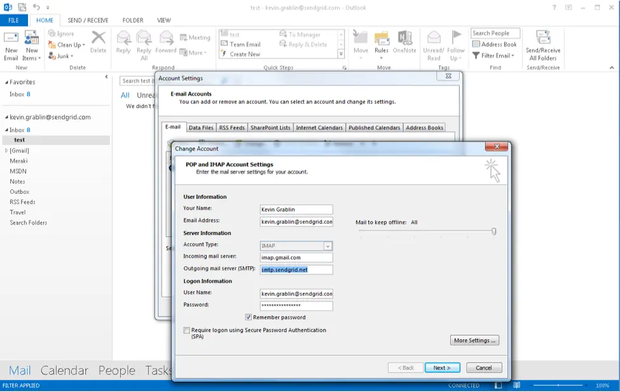Click the status bar zoom slider

pyautogui.click(x=558, y=385)
